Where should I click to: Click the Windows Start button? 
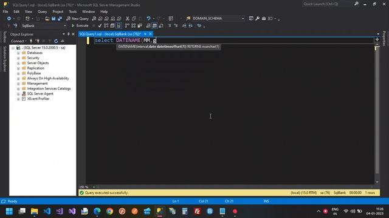pos(10,211)
